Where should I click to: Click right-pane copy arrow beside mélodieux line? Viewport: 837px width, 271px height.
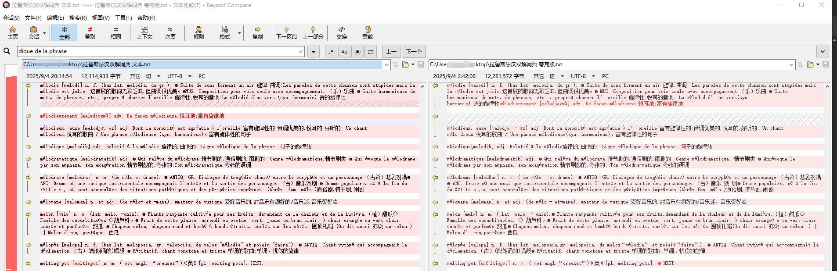[x=435, y=116]
